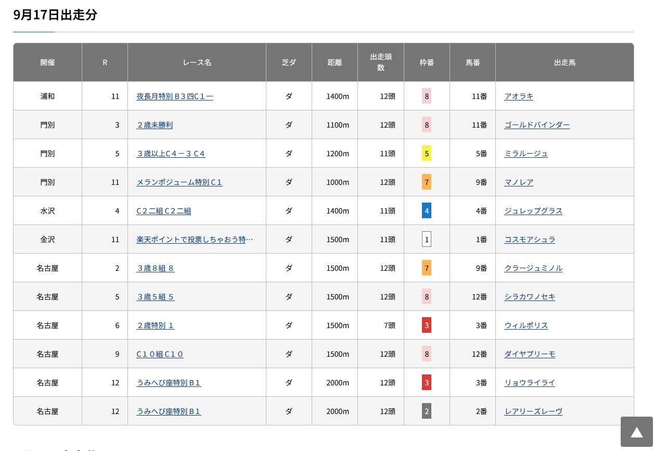This screenshot has height=451, width=654.
Task: Open the 2歳特別 1 race
Action: click(156, 325)
